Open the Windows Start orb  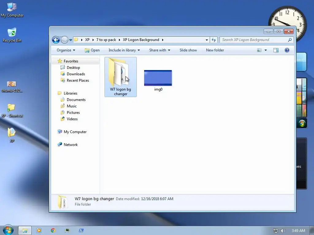click(8, 230)
